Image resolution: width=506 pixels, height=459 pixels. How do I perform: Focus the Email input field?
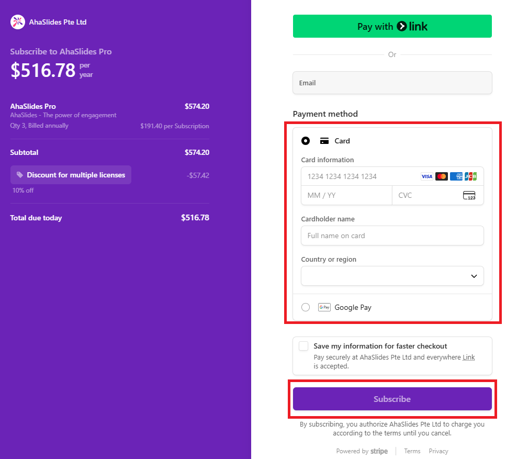click(x=392, y=83)
